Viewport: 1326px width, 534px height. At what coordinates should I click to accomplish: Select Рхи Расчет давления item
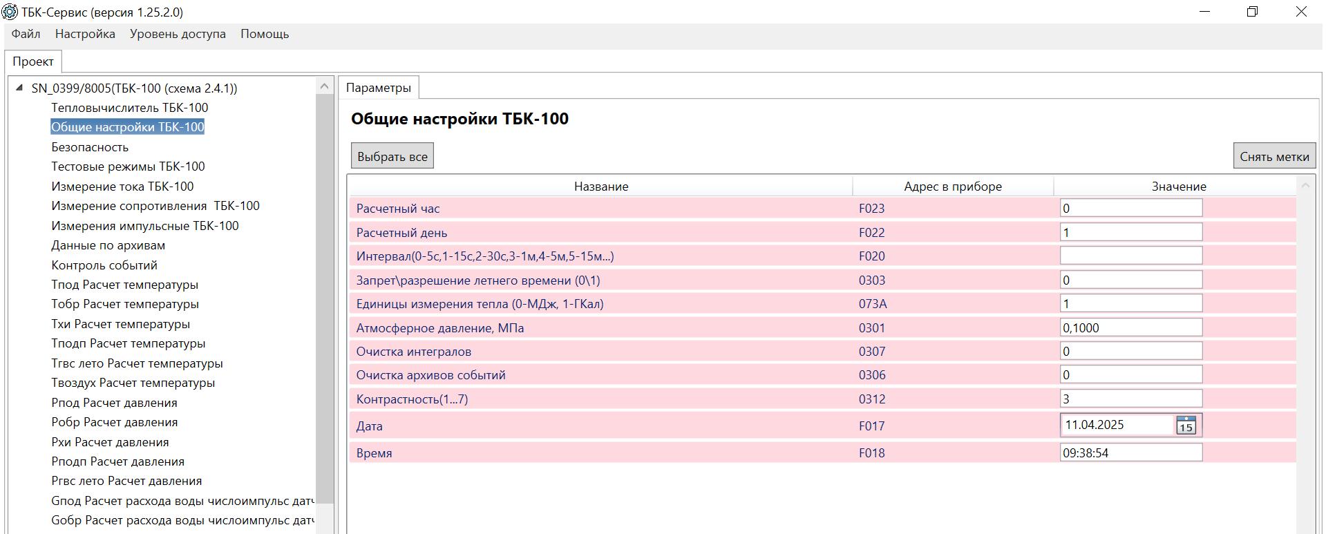110,442
